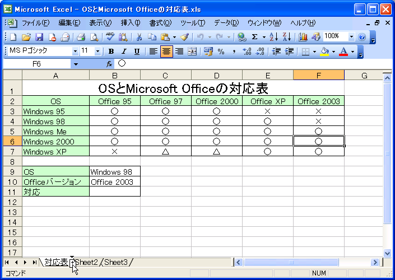
Task: Click the Merge and Center icon
Action: (x=192, y=52)
